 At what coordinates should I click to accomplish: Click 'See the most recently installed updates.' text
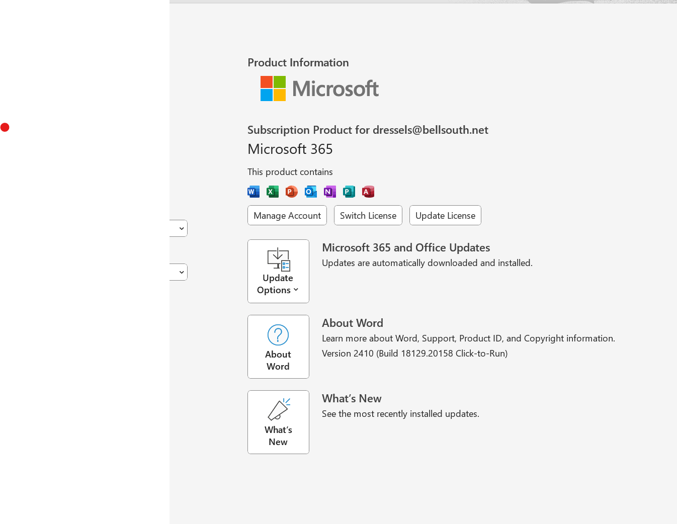point(400,413)
